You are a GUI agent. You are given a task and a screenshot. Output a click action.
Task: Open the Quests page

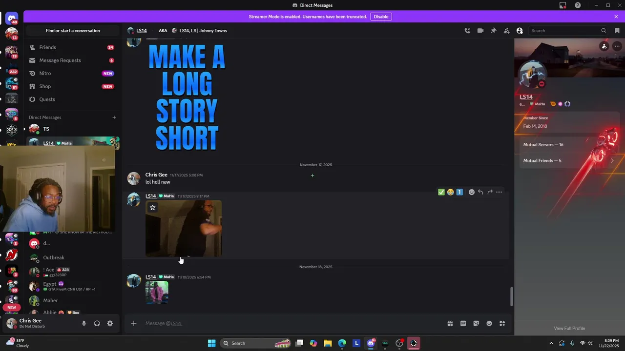coord(72,99)
